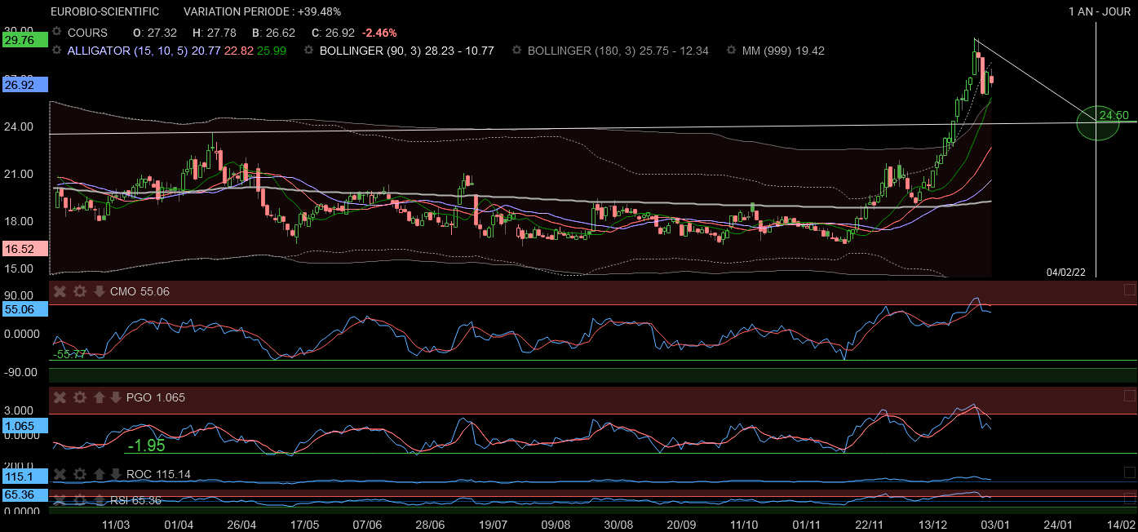
Task: Maximize the ROC panel with its square box
Action: click(1129, 472)
